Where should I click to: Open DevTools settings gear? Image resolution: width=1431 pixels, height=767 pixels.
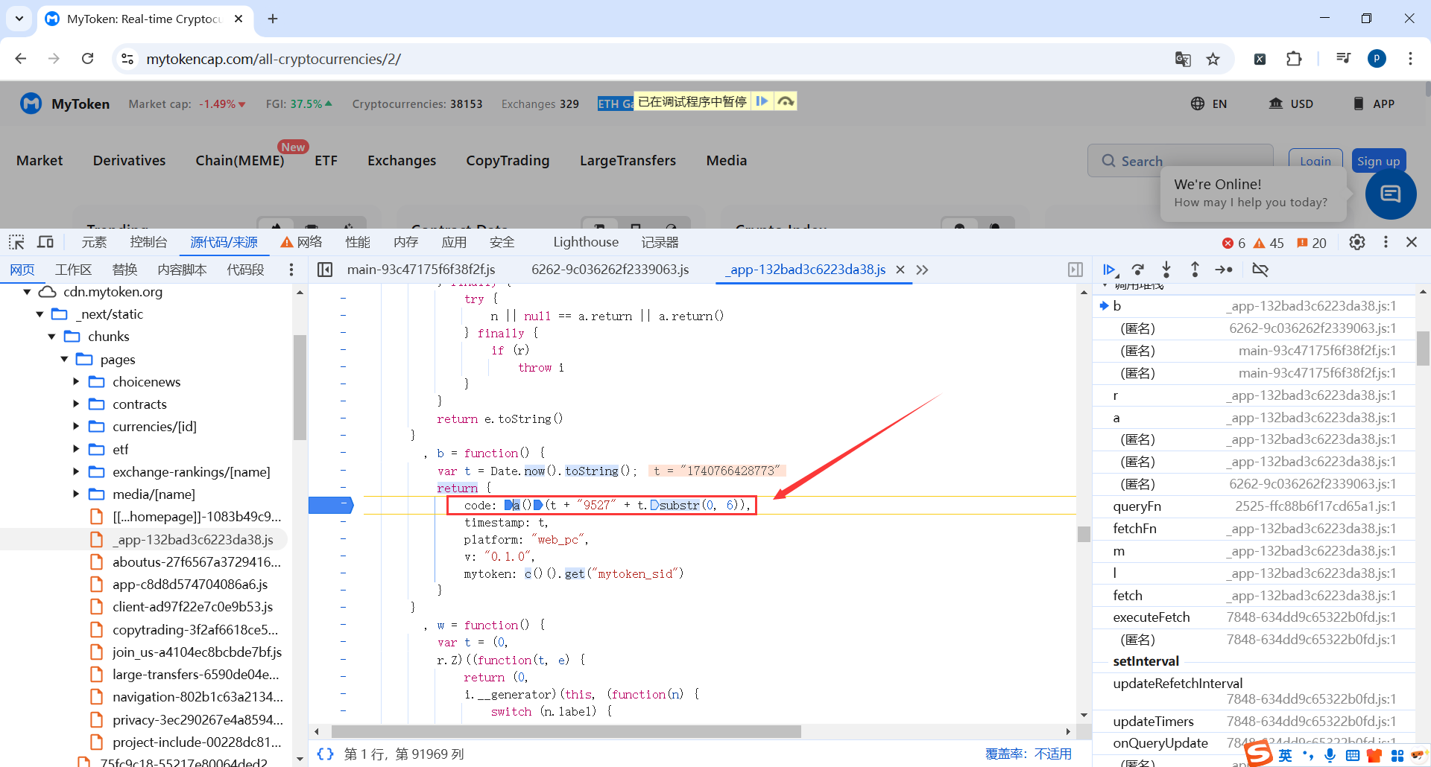click(x=1357, y=242)
